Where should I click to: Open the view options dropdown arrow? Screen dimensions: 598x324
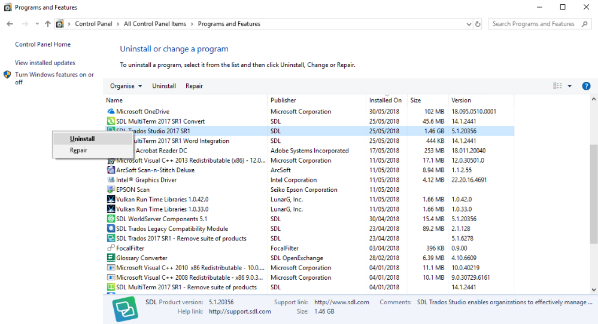569,86
